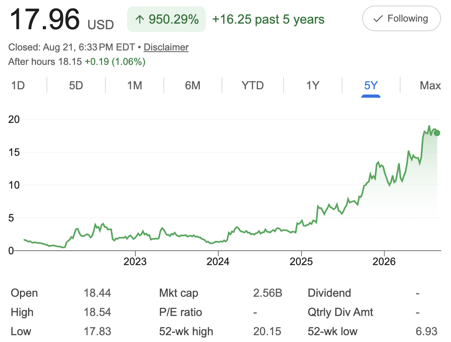451x342 pixels.
Task: Click the green current-price dot on chart
Action: pyautogui.click(x=437, y=133)
